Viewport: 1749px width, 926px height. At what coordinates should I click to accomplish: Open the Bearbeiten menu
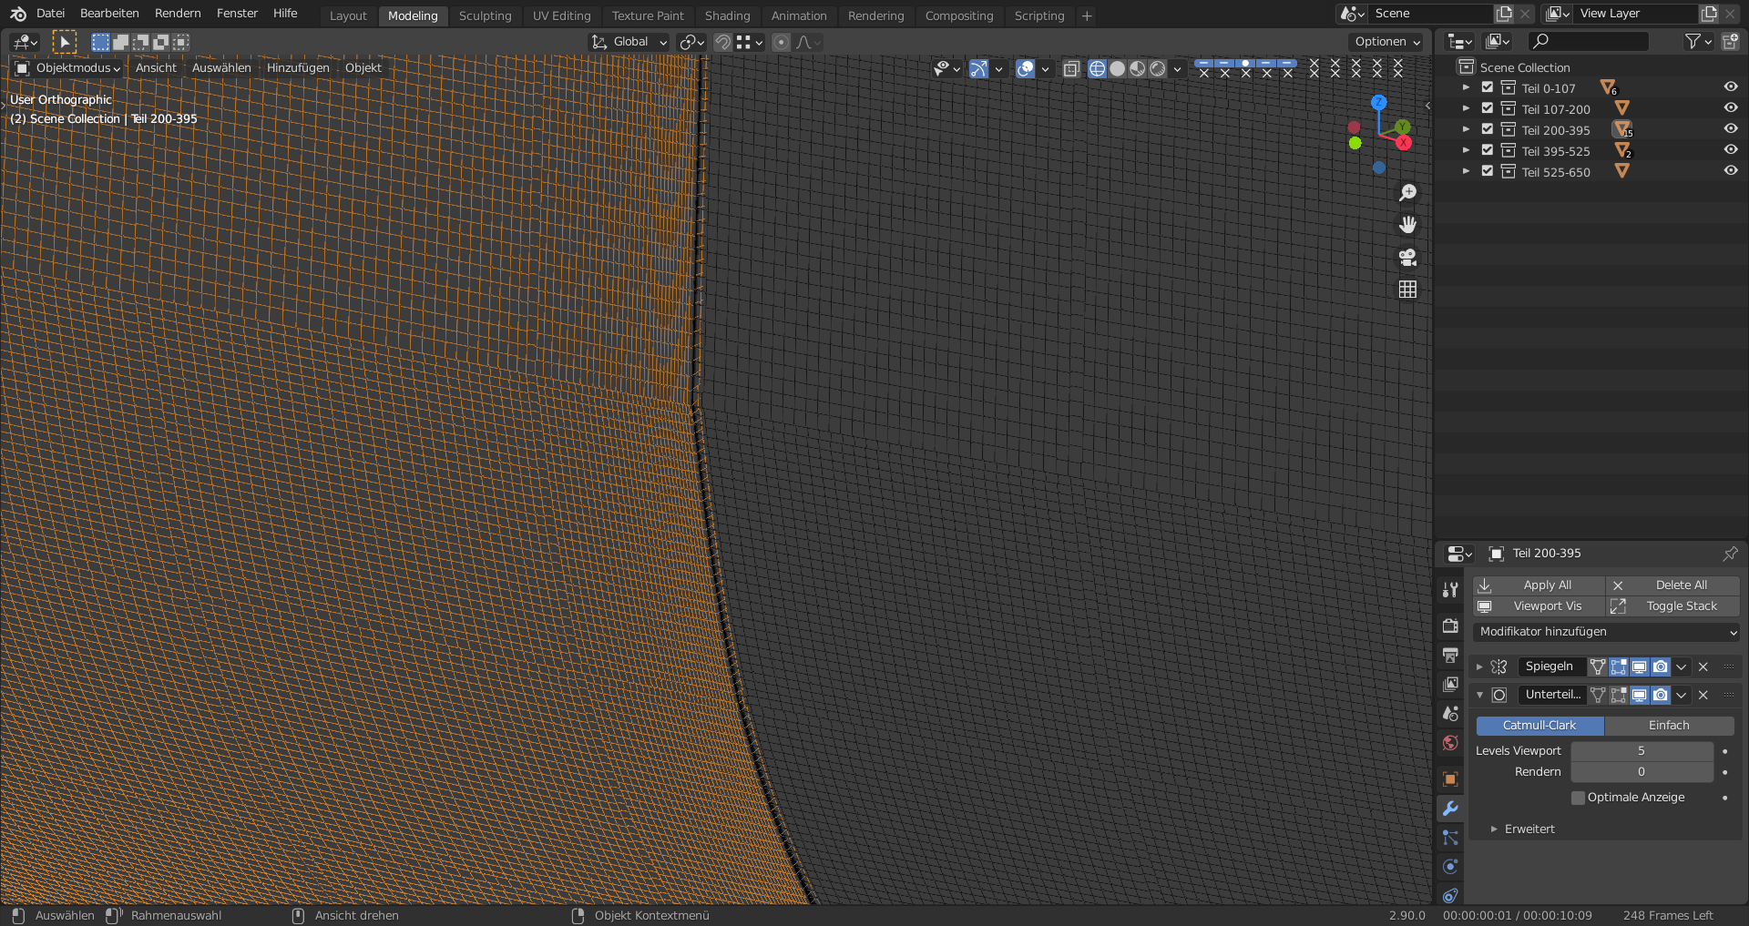[109, 14]
